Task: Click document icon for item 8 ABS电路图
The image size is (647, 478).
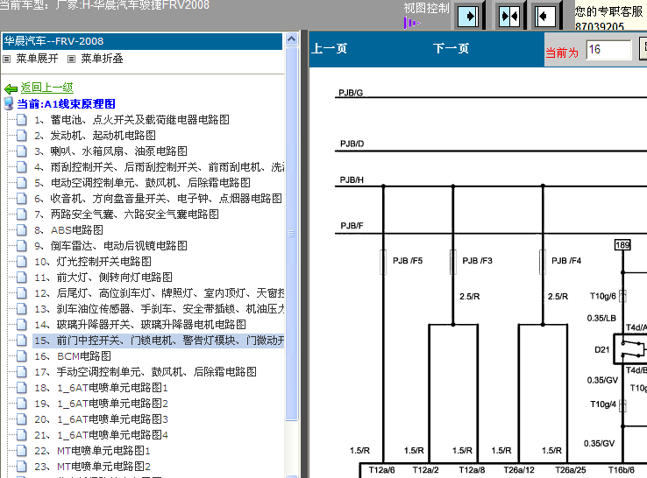Action: tap(21, 230)
